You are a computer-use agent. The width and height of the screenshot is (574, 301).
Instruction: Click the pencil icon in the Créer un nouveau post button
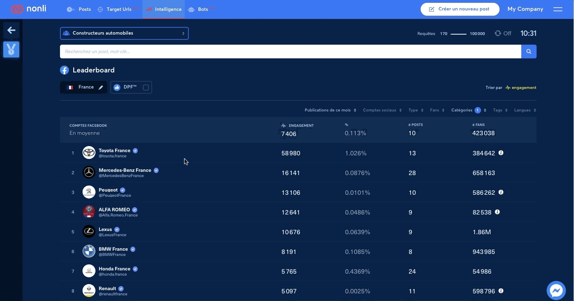point(432,9)
